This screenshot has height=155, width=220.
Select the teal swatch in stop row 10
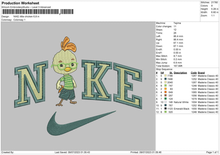pyautogui.click(x=165, y=105)
